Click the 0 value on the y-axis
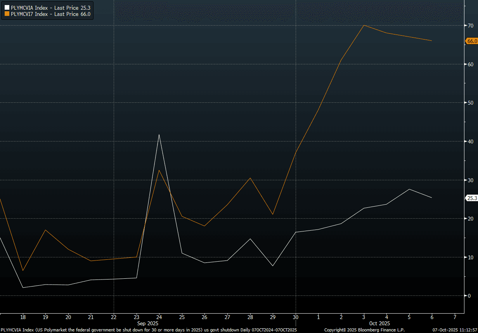Image resolution: width=478 pixels, height=333 pixels. 469,296
